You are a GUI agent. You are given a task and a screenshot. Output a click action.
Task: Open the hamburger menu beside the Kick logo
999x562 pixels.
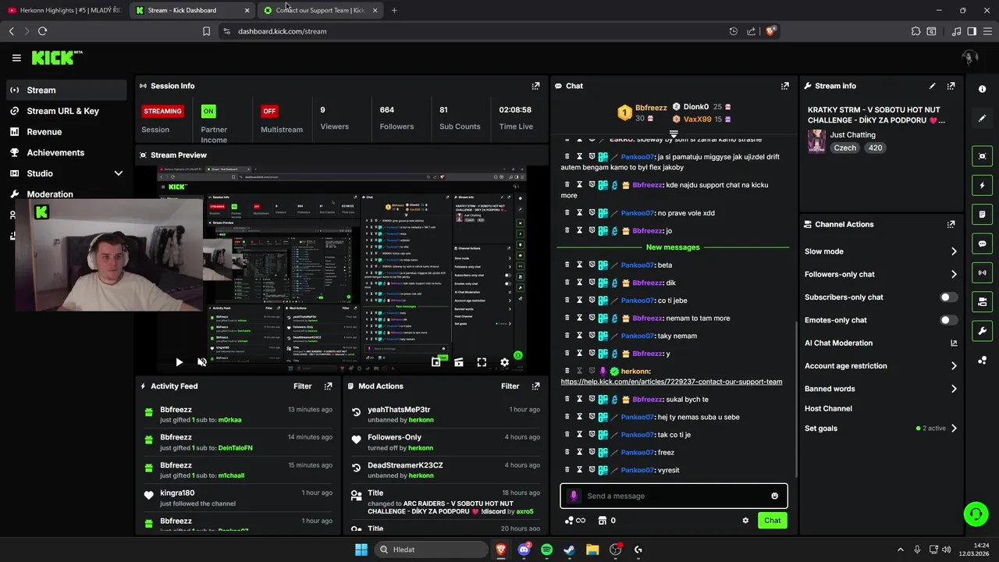(x=16, y=58)
